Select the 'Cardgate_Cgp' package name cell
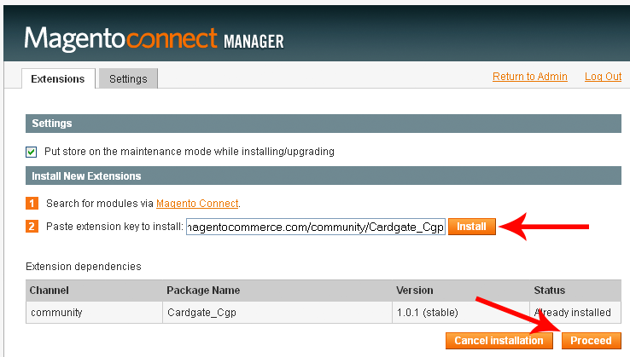 pyautogui.click(x=277, y=313)
